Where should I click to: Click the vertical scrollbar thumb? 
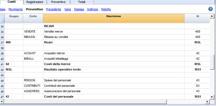pyautogui.click(x=212, y=62)
